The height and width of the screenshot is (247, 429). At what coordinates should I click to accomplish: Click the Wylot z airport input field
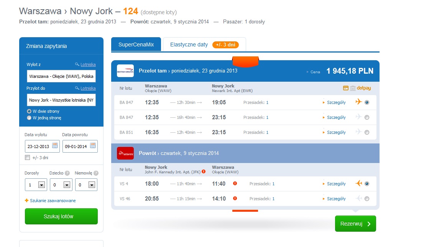(x=61, y=76)
